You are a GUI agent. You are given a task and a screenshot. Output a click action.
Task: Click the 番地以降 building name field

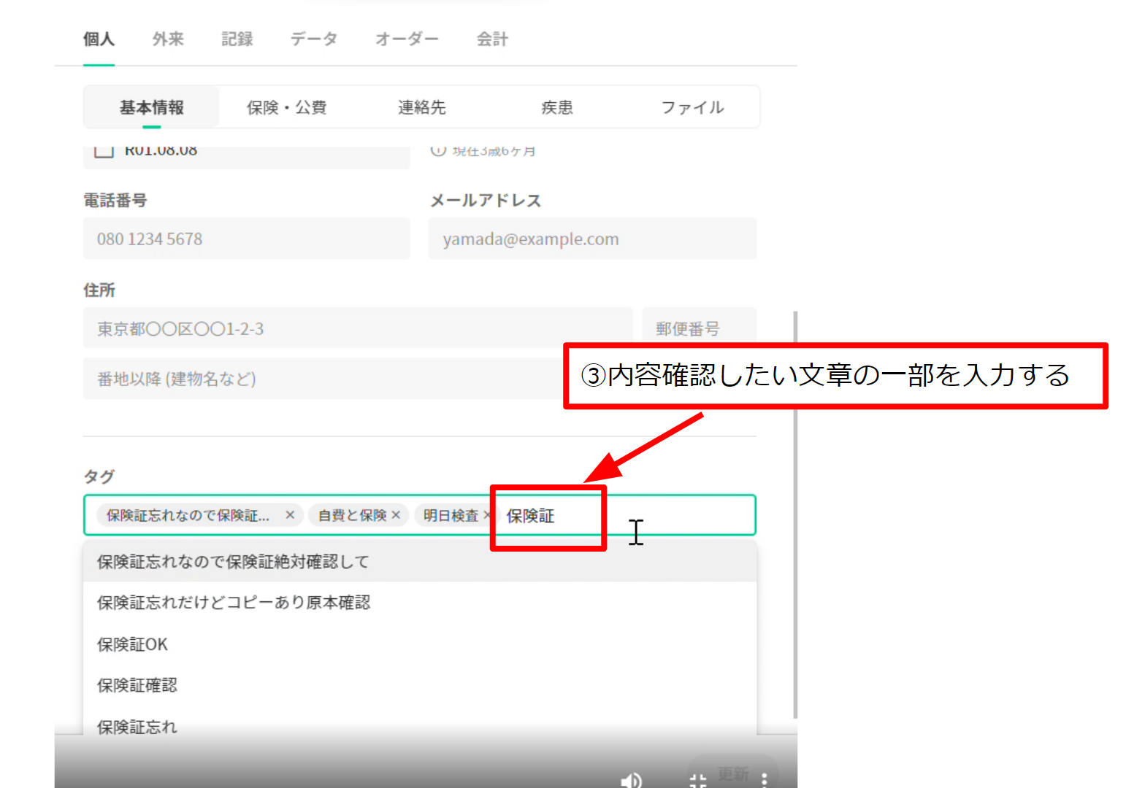coord(323,378)
